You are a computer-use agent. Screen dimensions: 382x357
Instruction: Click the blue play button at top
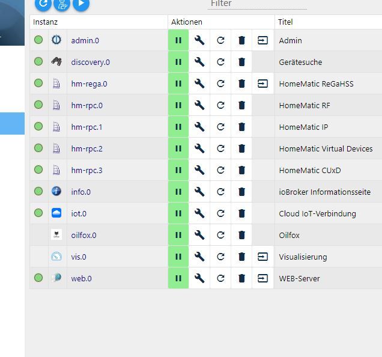coord(81,4)
